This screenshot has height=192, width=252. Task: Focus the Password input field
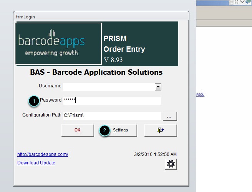[x=112, y=101]
